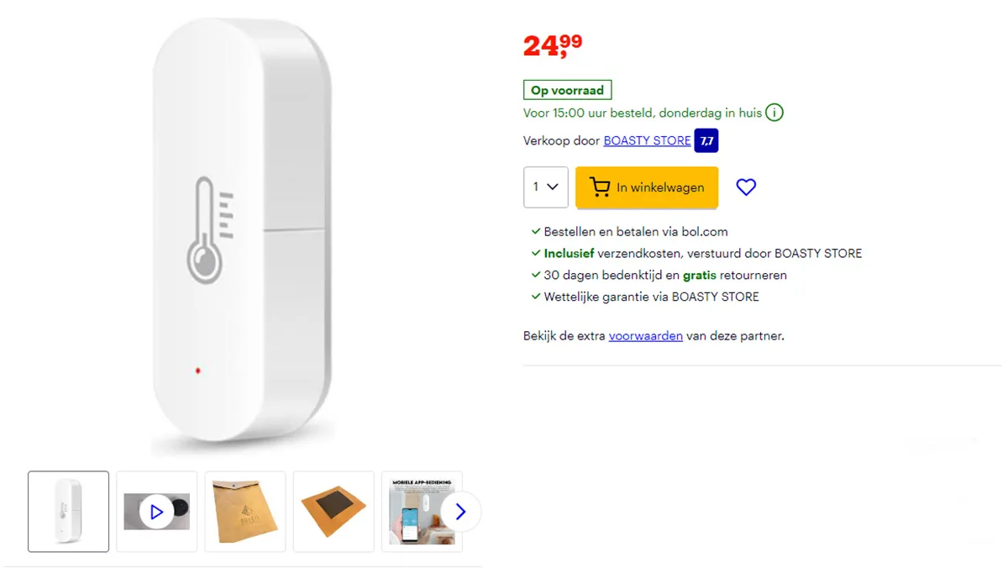Play the product video thumbnail
Screen dimensions: 1008x568
[x=156, y=512]
